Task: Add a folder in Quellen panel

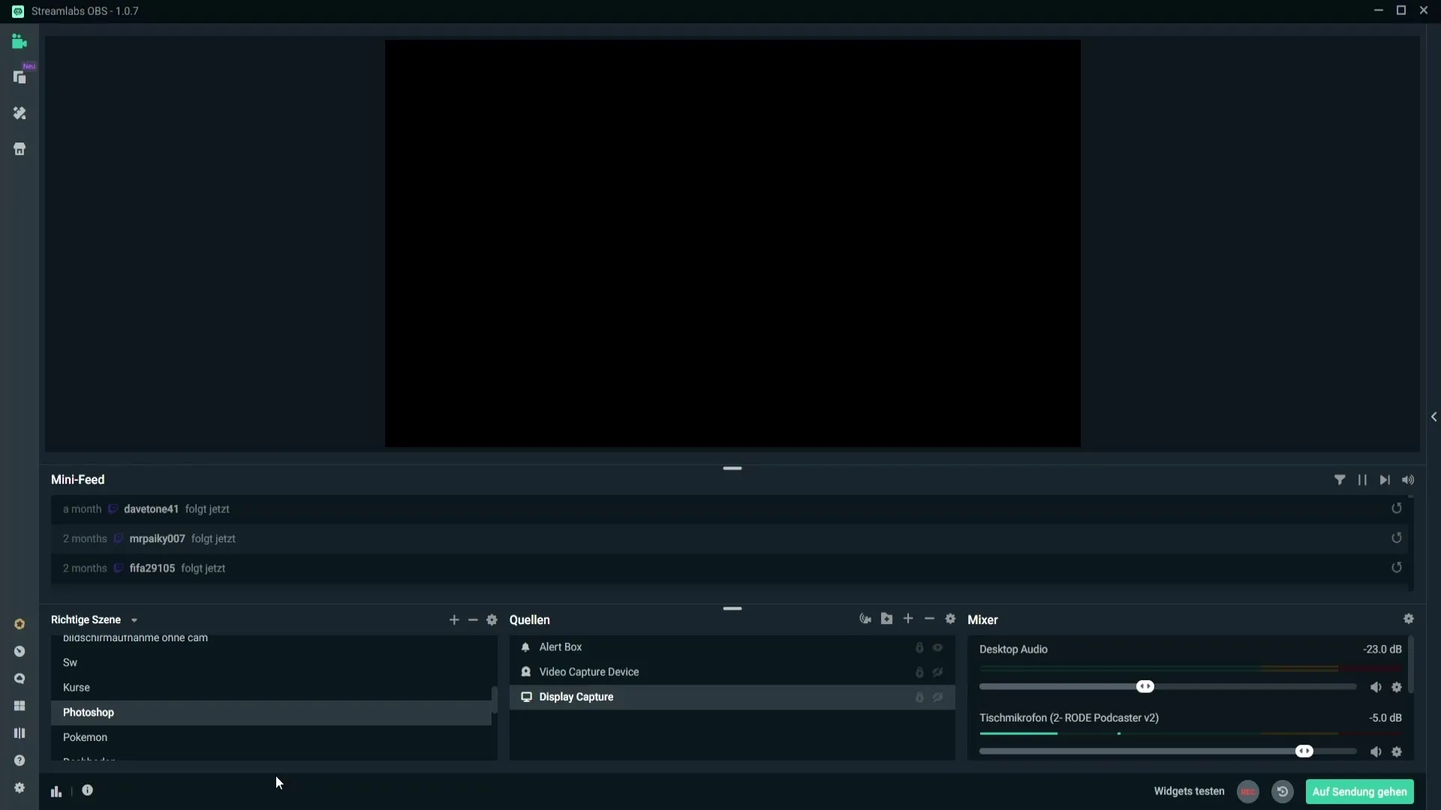Action: point(886,619)
